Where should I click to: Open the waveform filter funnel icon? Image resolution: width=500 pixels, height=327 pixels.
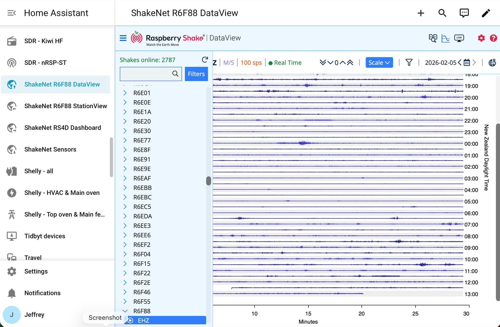tap(409, 62)
